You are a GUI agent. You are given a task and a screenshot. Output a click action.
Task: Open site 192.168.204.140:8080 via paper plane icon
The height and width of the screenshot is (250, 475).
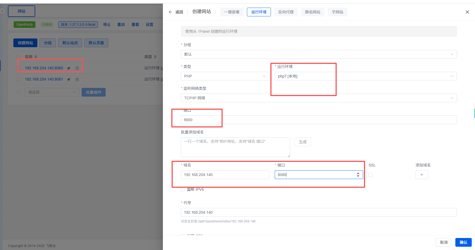68,68
